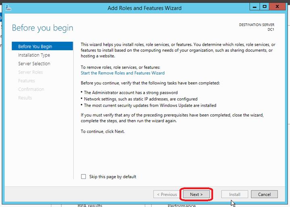Screen dimensions: 290x207
Task: Click the Features step in the sidebar
Action: (27, 80)
